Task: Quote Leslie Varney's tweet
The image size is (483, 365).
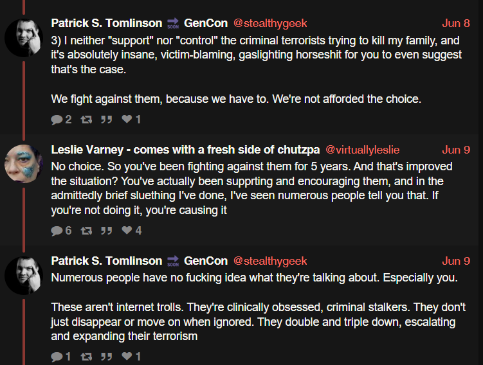Action: point(106,230)
